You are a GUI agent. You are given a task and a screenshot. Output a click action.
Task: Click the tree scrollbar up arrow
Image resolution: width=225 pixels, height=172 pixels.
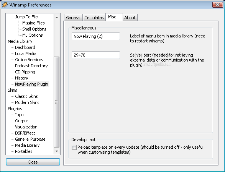click(57, 17)
